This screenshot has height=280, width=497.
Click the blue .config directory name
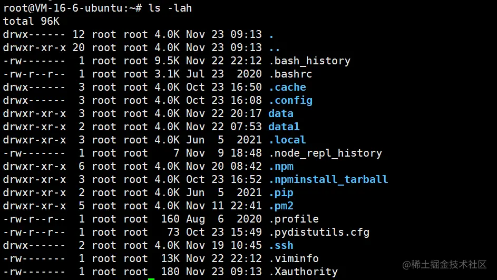coord(290,101)
